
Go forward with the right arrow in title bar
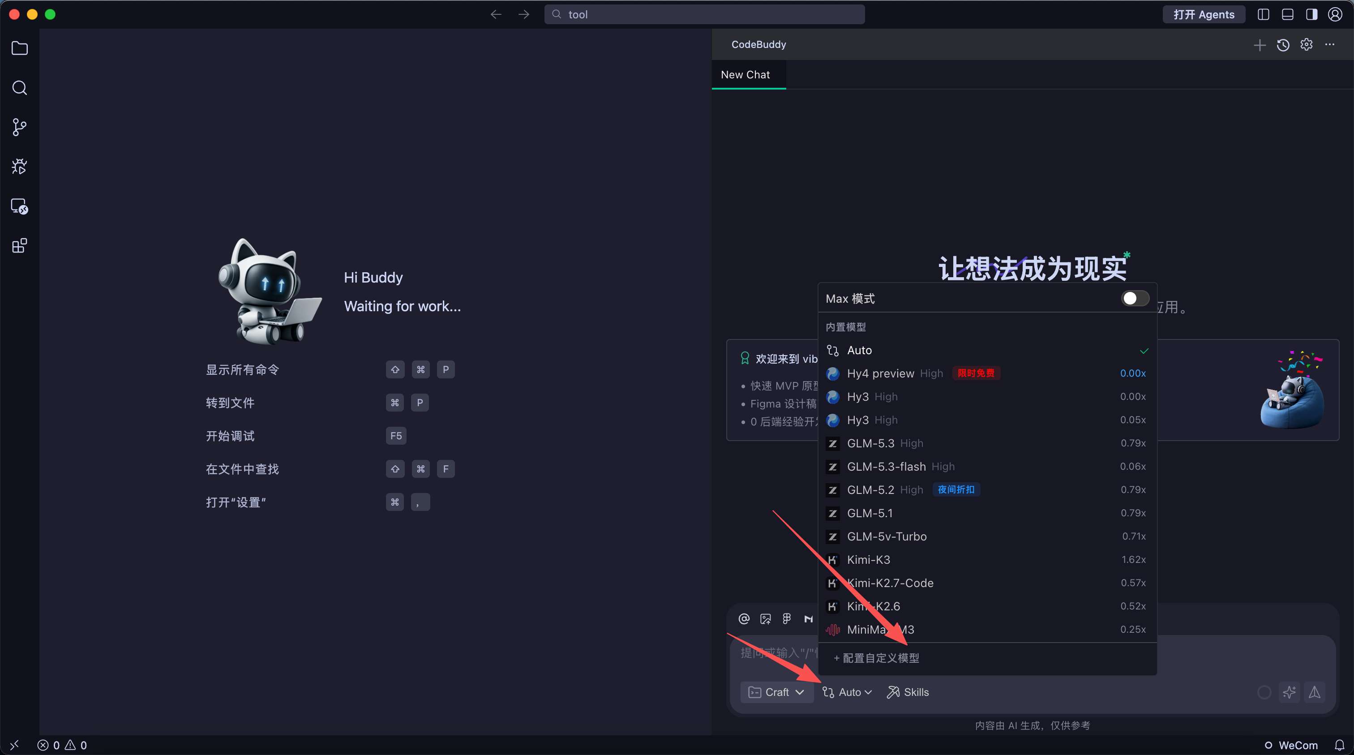coord(523,14)
